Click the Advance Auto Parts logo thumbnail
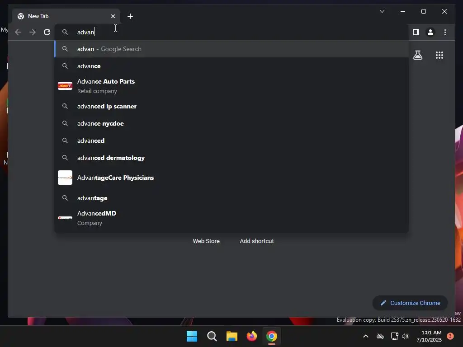The width and height of the screenshot is (463, 347). click(x=65, y=86)
